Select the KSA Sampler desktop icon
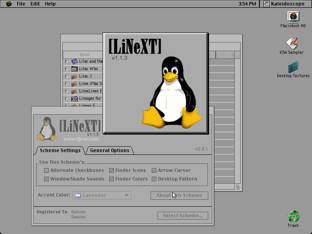 292,44
